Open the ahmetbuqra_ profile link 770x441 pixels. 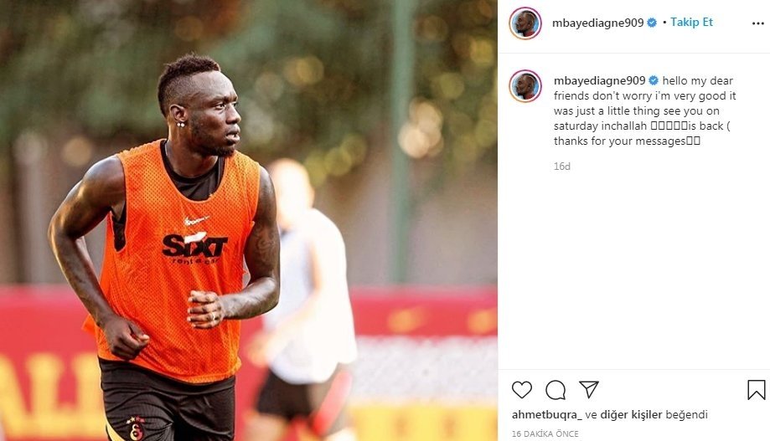(x=546, y=414)
